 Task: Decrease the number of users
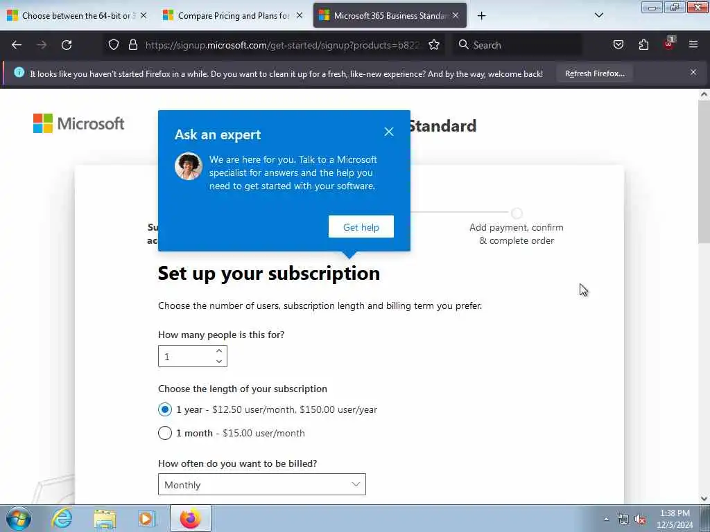[x=219, y=362]
